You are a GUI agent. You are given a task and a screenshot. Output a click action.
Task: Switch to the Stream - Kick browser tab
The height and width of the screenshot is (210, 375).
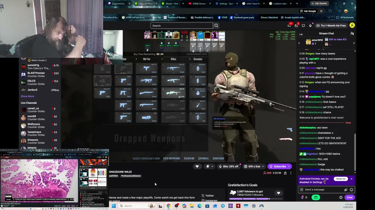coord(173,3)
